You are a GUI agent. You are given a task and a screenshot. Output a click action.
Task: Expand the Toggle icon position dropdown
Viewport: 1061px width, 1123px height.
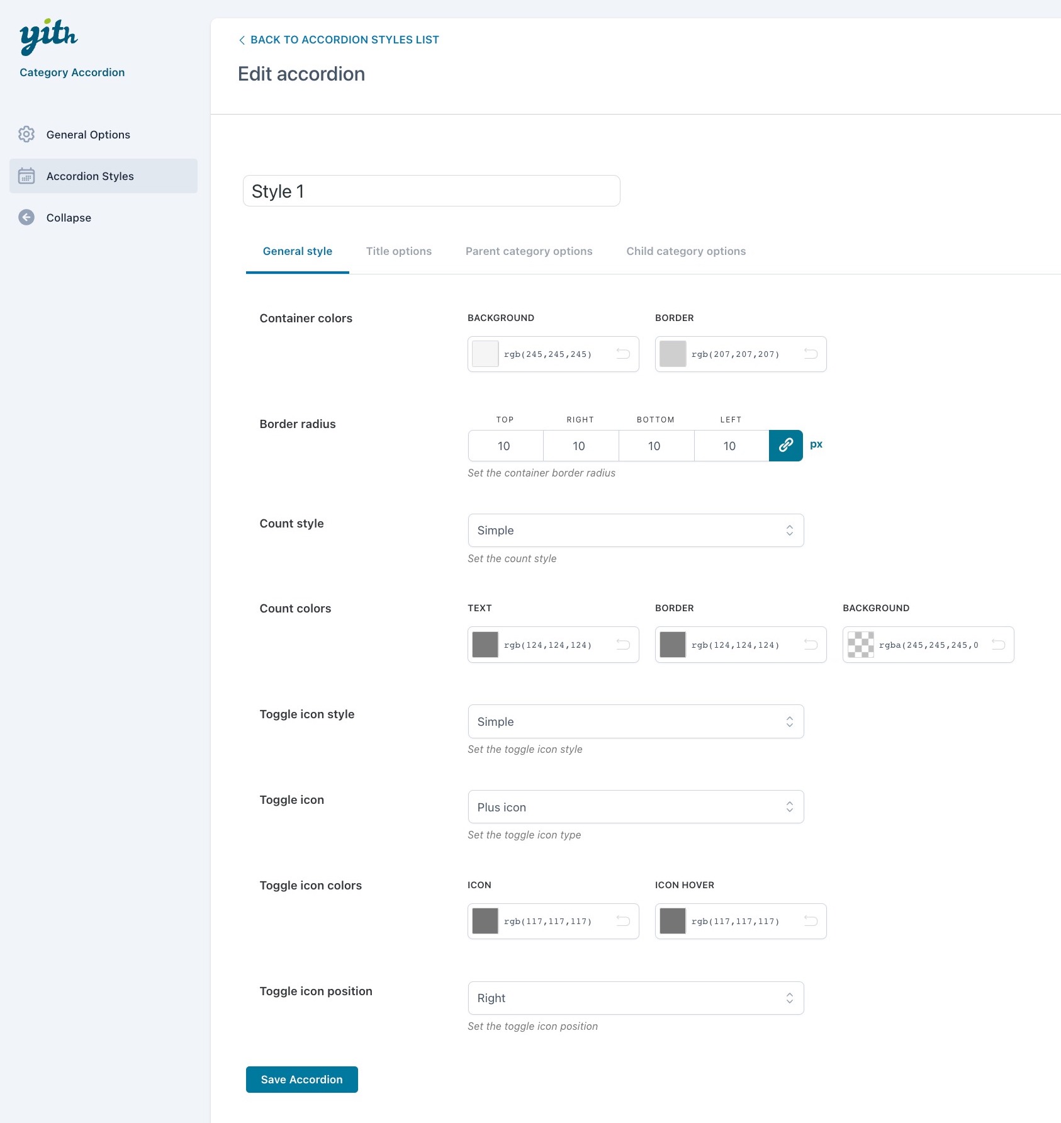pyautogui.click(x=636, y=998)
